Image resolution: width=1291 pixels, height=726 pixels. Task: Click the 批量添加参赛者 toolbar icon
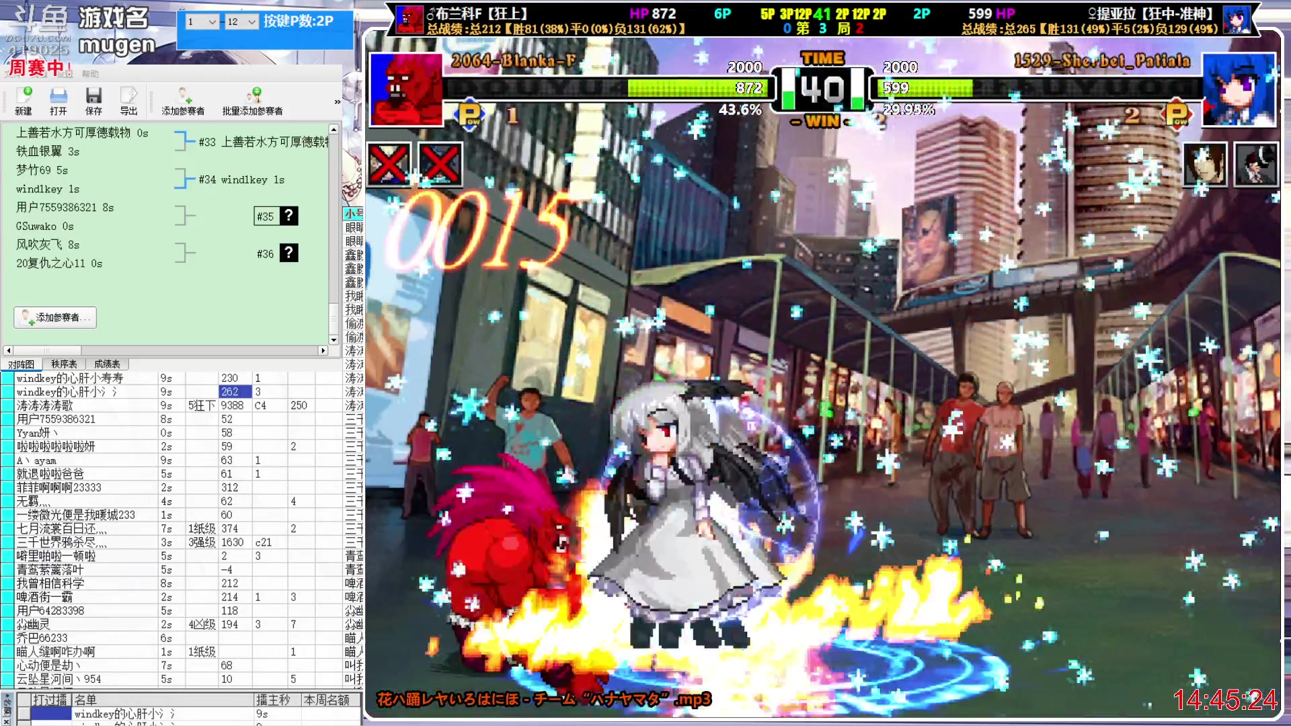[x=253, y=101]
